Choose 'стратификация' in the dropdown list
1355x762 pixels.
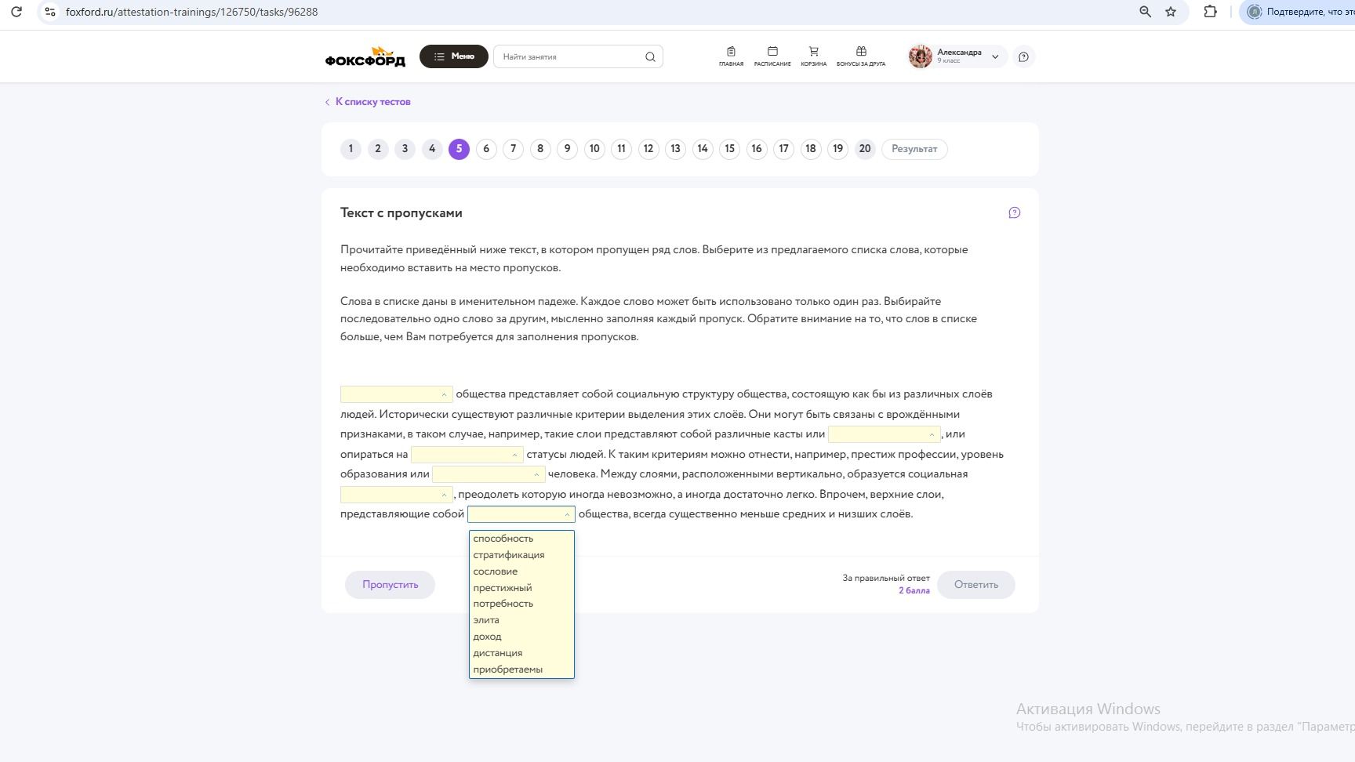coord(521,555)
